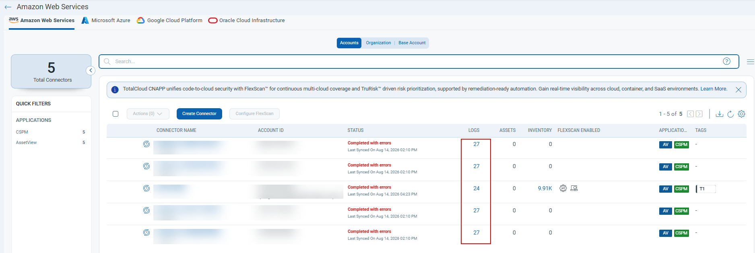Switch to the Organization view

[x=378, y=43]
